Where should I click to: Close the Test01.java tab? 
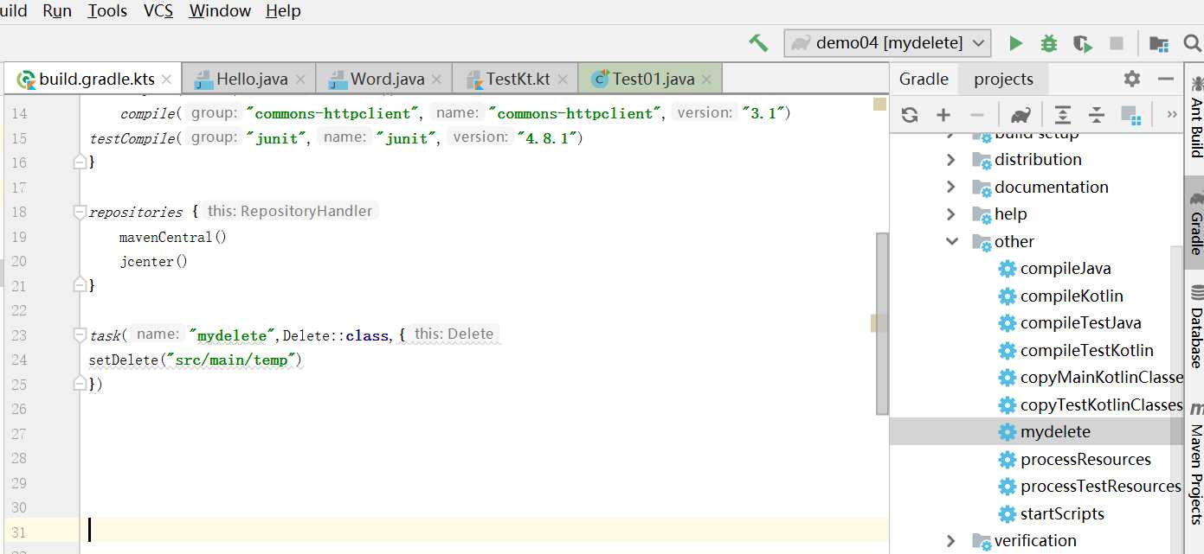[707, 80]
